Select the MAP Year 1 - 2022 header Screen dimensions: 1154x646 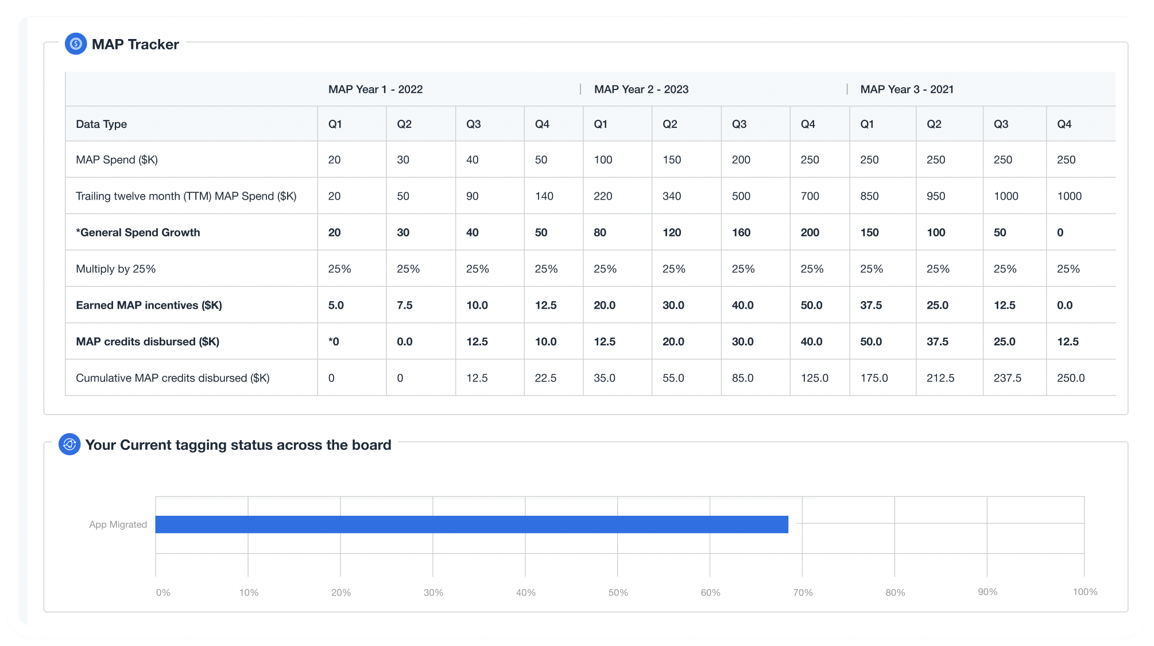(x=375, y=89)
